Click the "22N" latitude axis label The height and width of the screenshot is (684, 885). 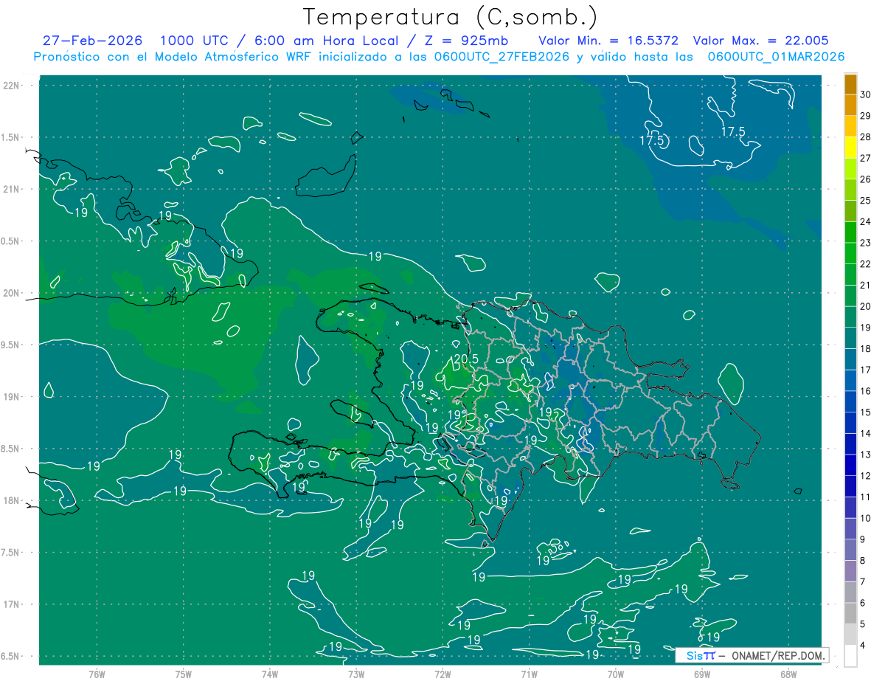coord(12,85)
